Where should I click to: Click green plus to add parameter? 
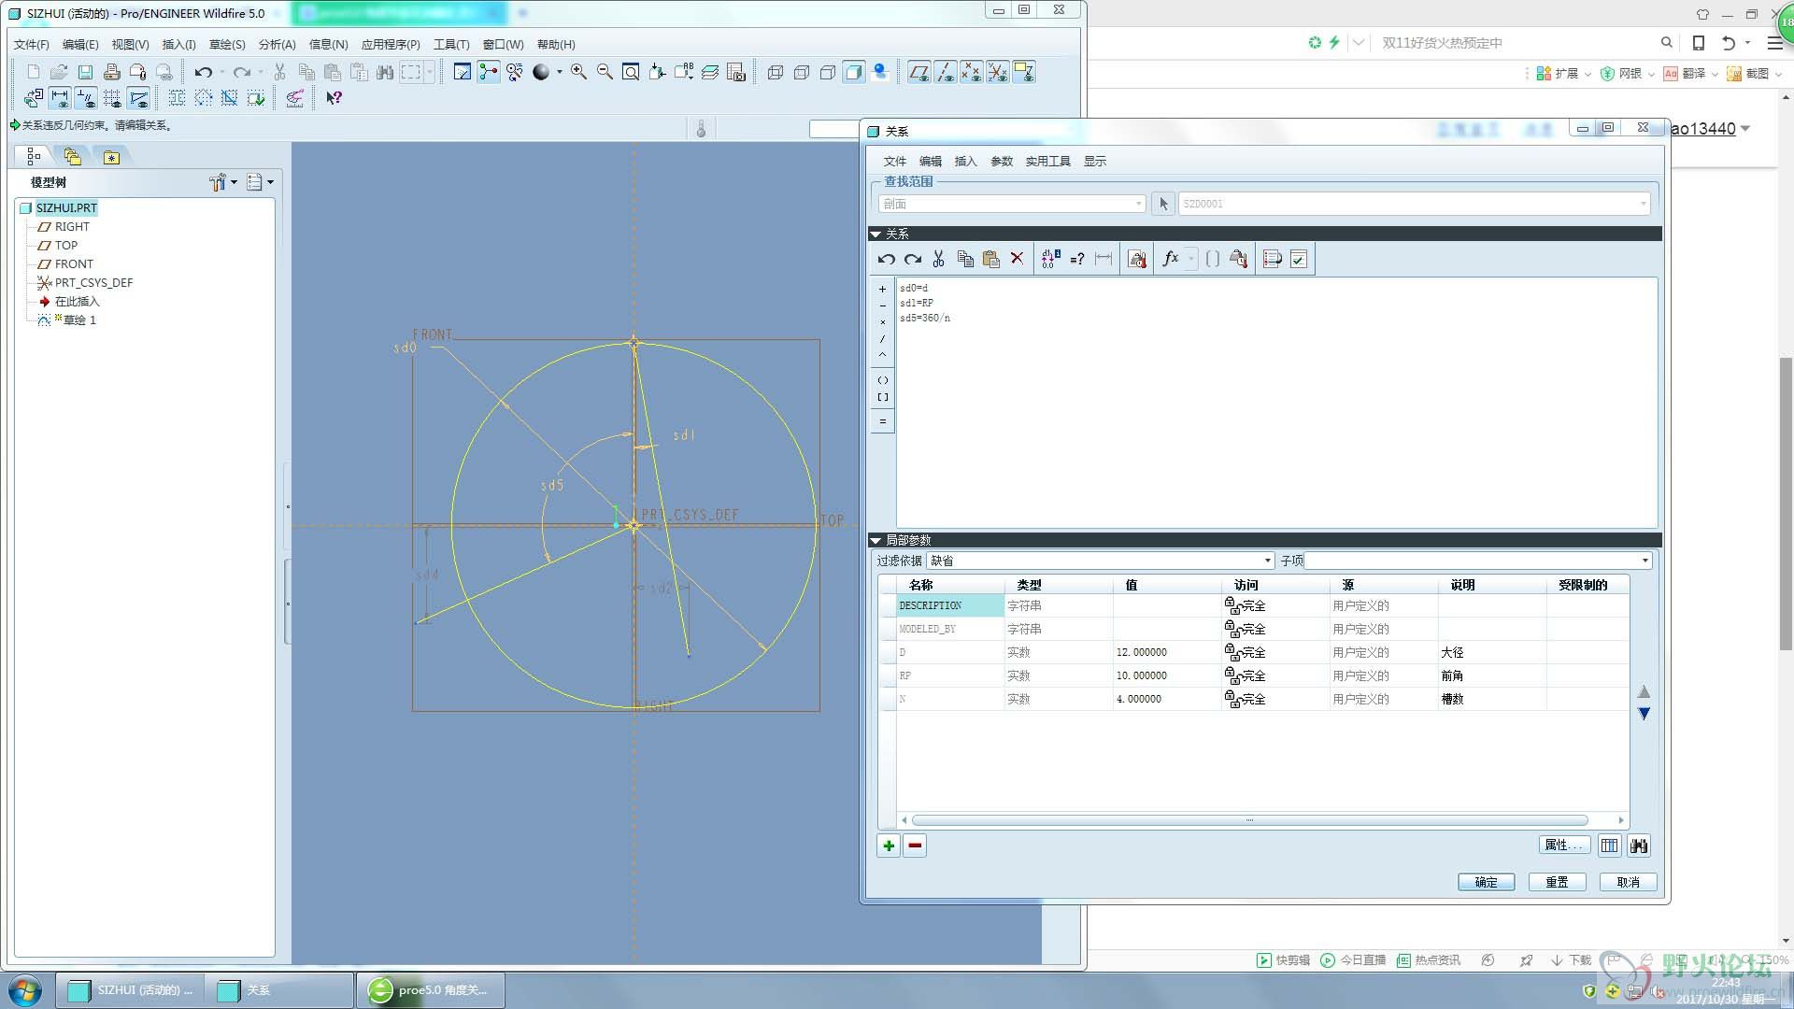pos(889,846)
